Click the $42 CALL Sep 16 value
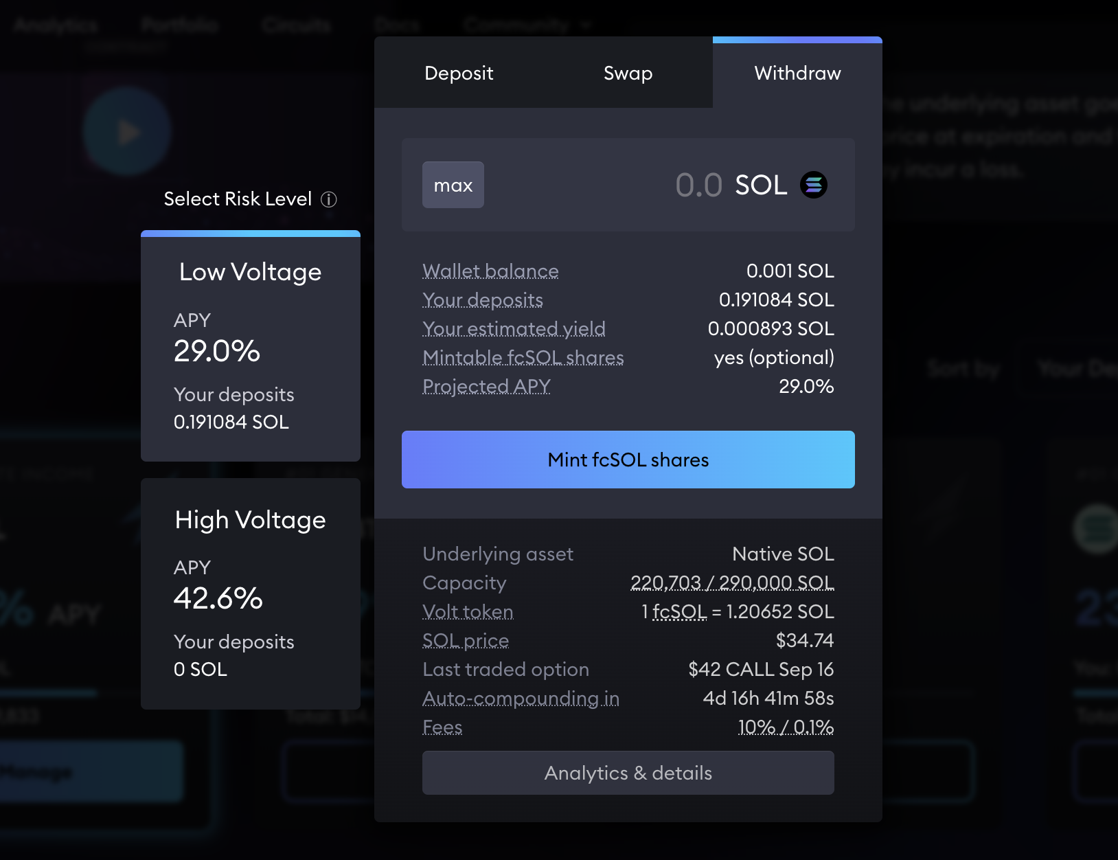The image size is (1118, 860). point(761,669)
